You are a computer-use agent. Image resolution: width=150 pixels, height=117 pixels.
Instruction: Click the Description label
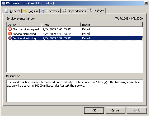coord(13,76)
